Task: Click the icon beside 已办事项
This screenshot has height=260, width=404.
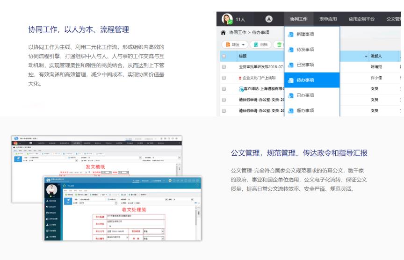Action: pos(291,95)
